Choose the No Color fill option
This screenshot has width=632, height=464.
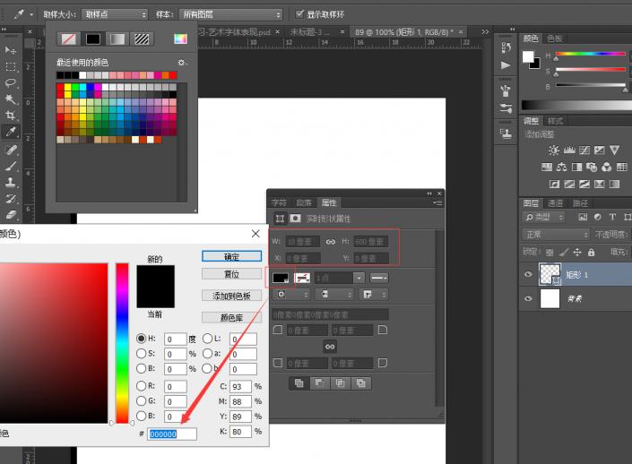tap(68, 39)
